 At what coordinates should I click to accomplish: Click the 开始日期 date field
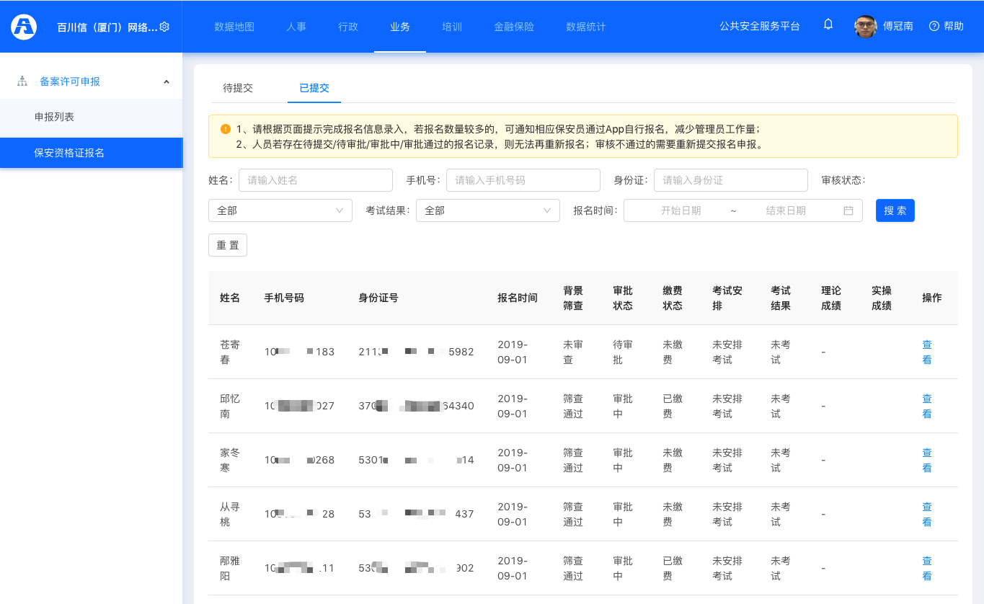[x=681, y=210]
